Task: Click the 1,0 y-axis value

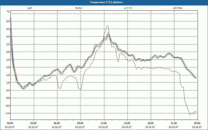Action: click(x=8, y=83)
